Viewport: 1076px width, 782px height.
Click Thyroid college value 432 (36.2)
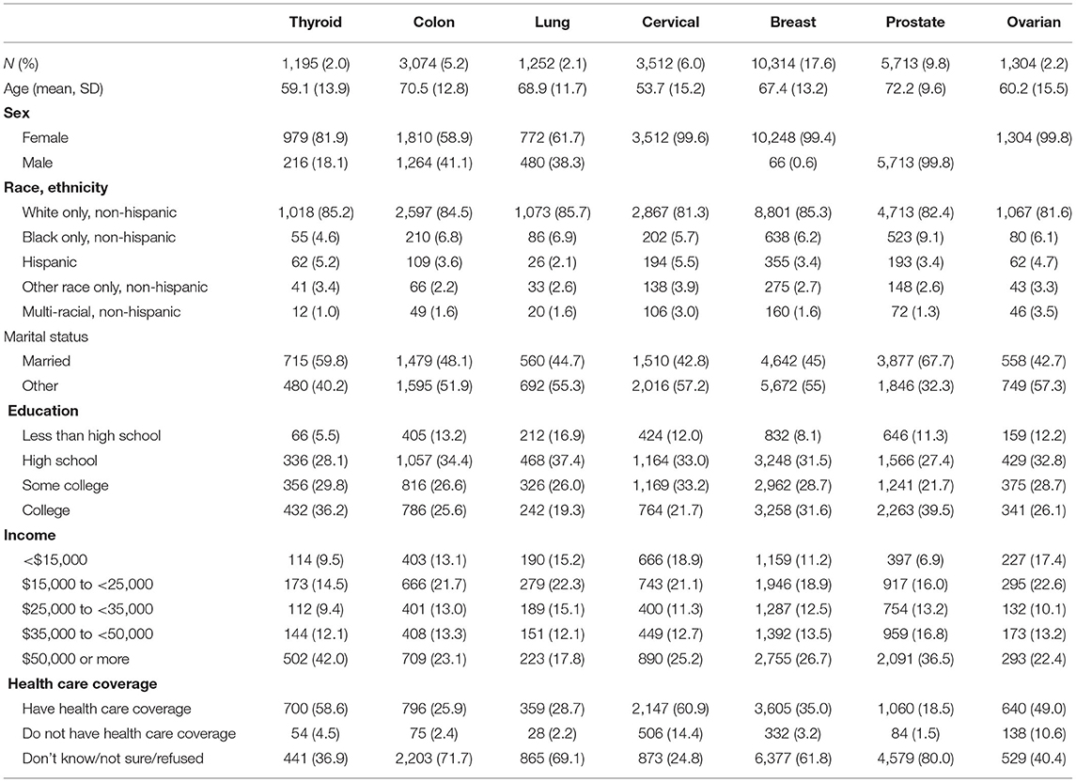316,510
